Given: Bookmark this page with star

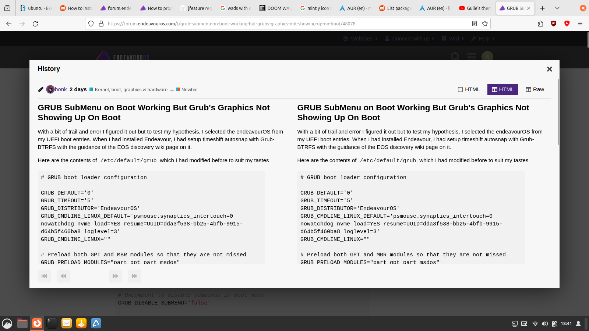Looking at the screenshot, I should (485, 24).
